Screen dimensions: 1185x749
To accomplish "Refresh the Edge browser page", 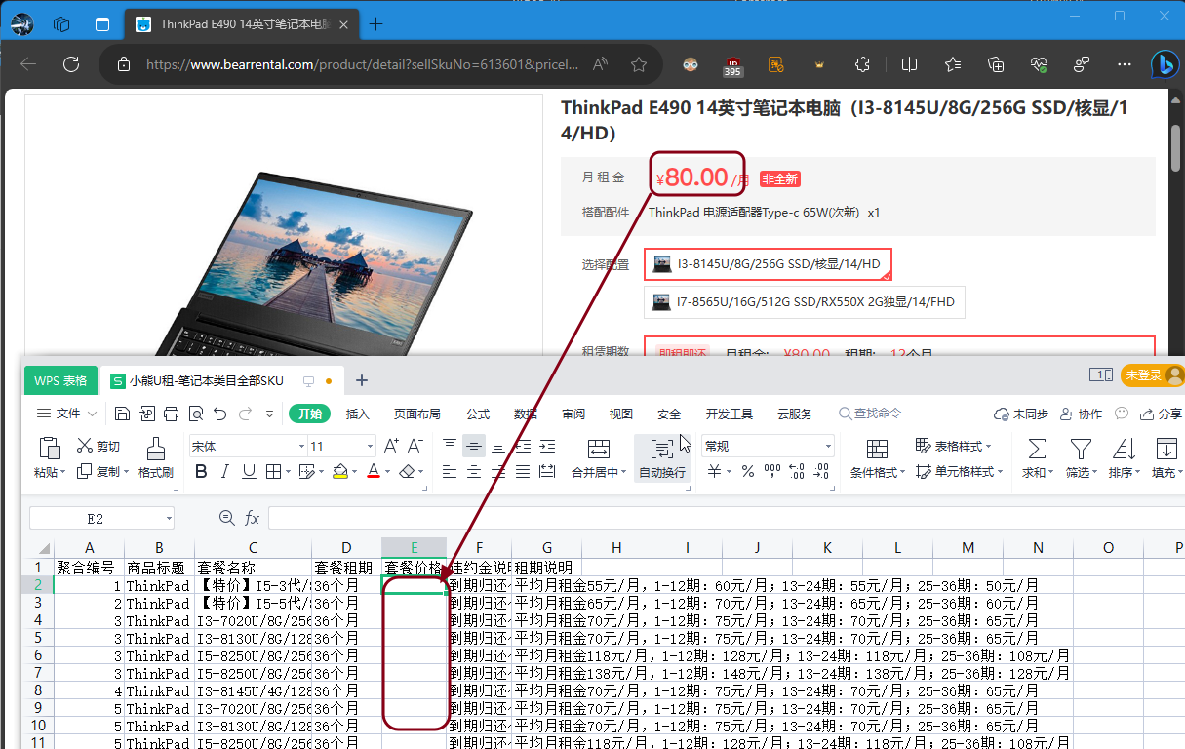I will coord(71,64).
